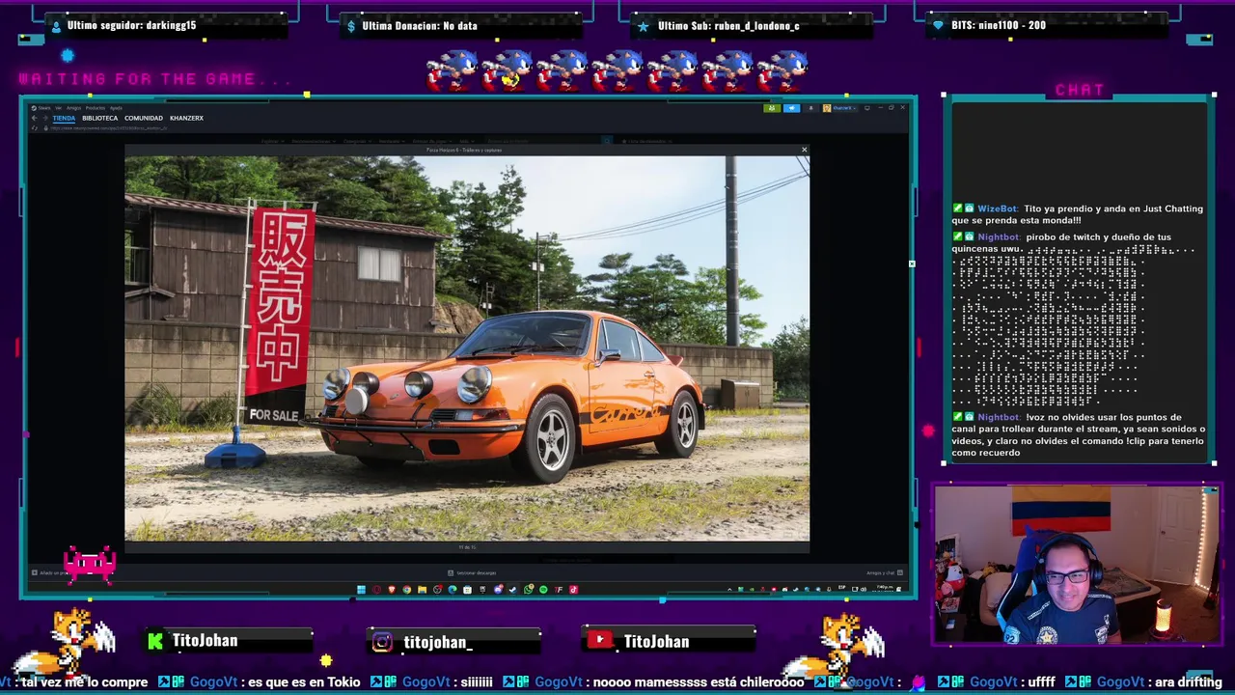Image resolution: width=1235 pixels, height=695 pixels.
Task: Open Amigos y chat
Action: click(x=882, y=573)
